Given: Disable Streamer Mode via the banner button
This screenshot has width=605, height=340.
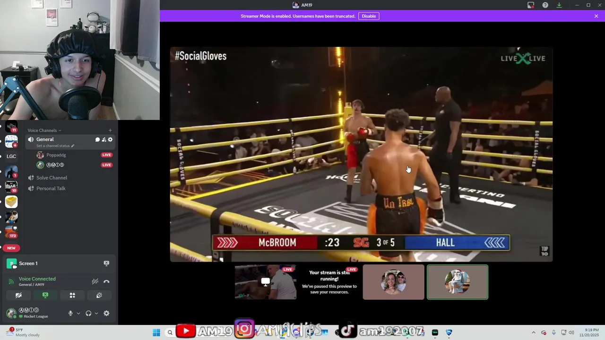Looking at the screenshot, I should 369,16.
